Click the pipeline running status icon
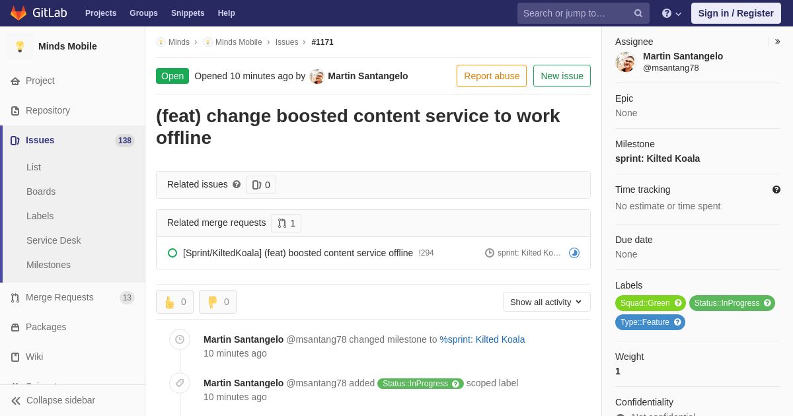This screenshot has height=416, width=793. [x=574, y=253]
